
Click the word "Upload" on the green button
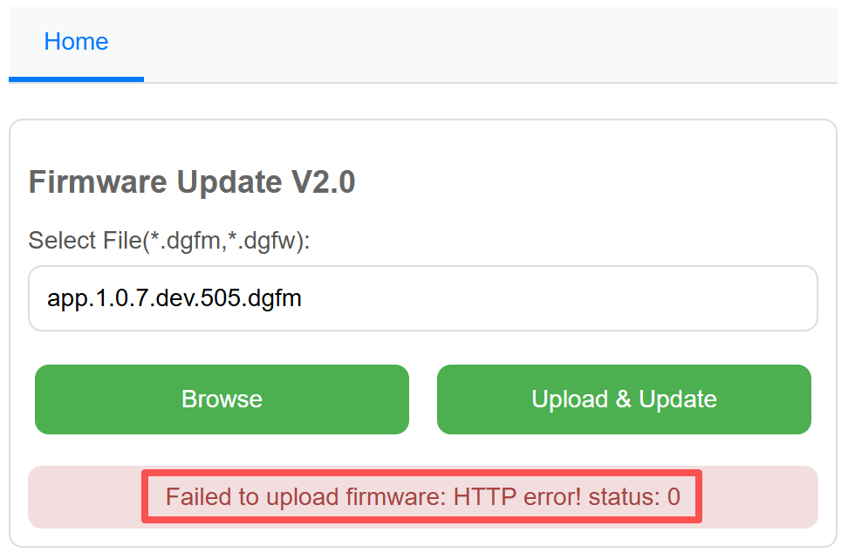coord(570,400)
